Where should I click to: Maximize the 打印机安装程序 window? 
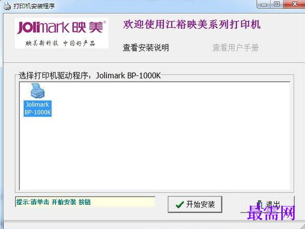coord(277,4)
